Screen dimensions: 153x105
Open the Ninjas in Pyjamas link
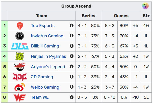(48, 57)
